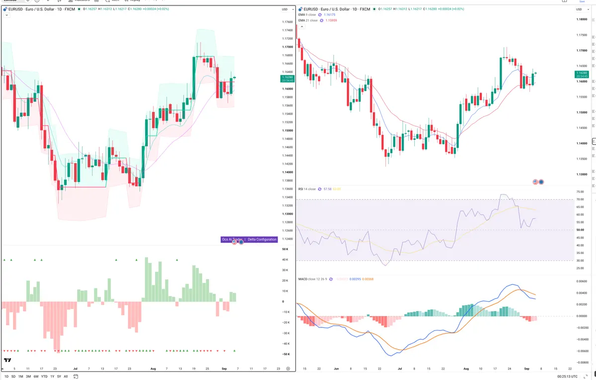Select the 5Y time range
This screenshot has width=596, height=380.
[59, 377]
